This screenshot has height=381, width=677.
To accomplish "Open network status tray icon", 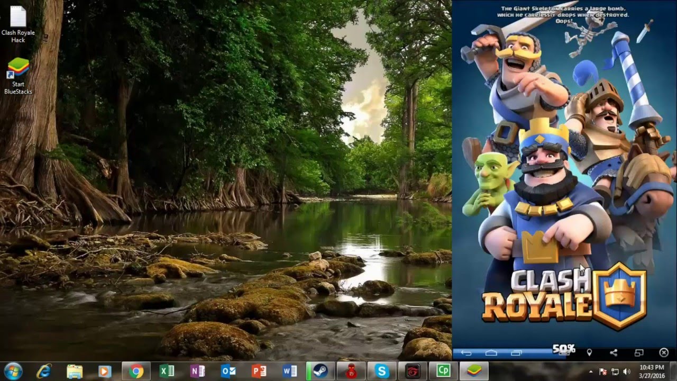I will pos(615,371).
